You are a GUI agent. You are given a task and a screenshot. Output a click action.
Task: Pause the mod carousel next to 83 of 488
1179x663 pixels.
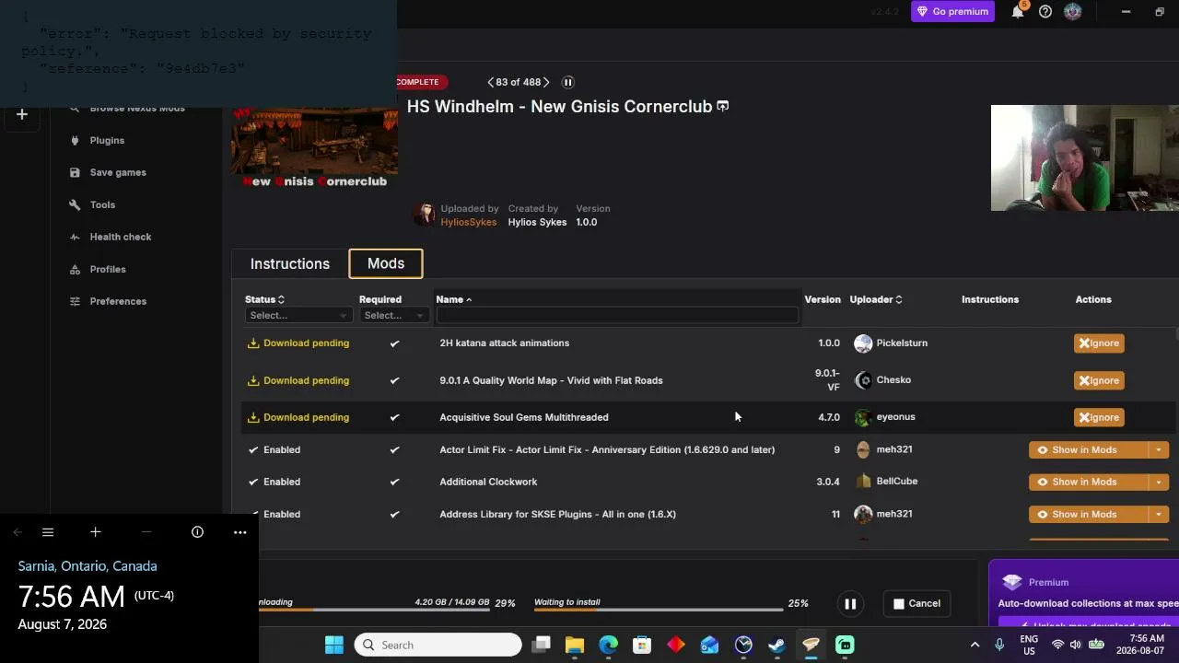(x=568, y=82)
